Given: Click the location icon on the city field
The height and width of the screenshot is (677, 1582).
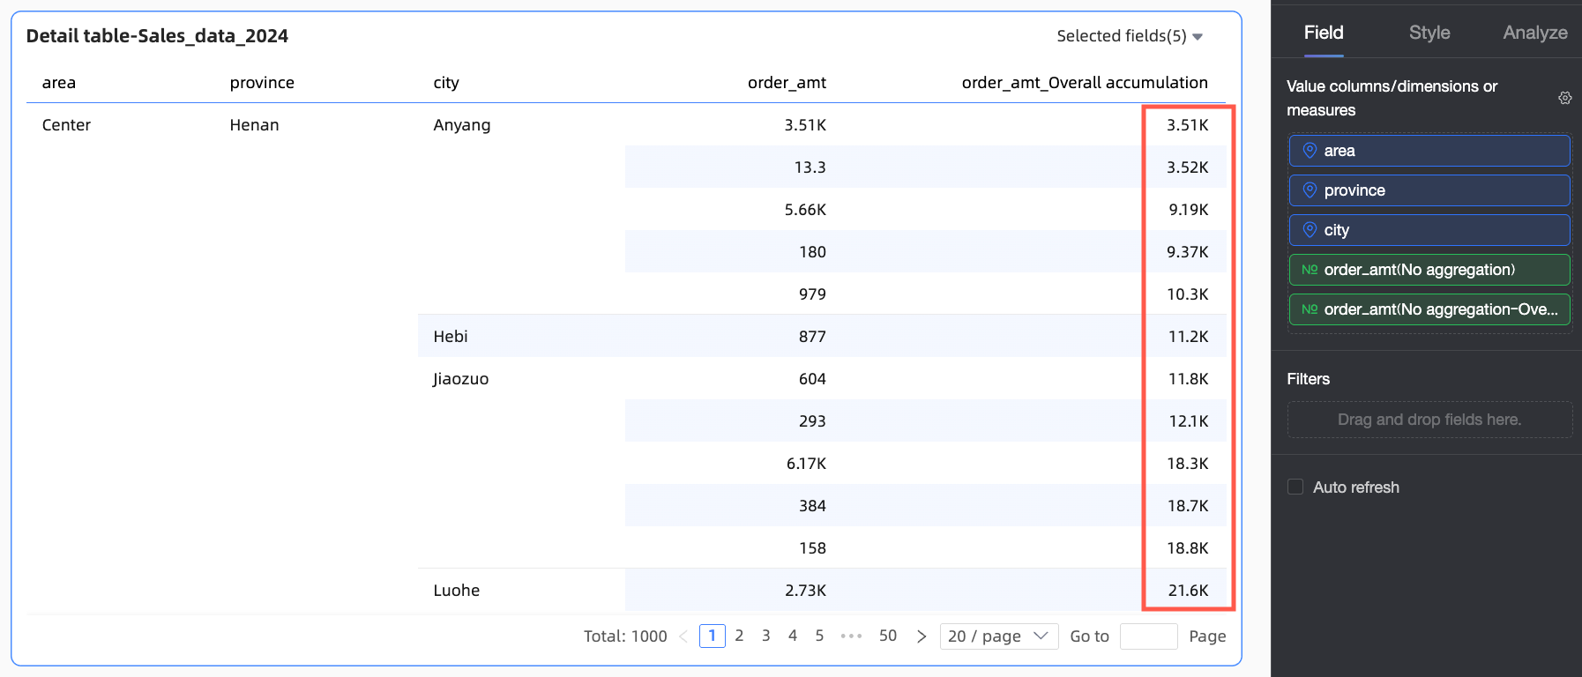Looking at the screenshot, I should (x=1310, y=230).
